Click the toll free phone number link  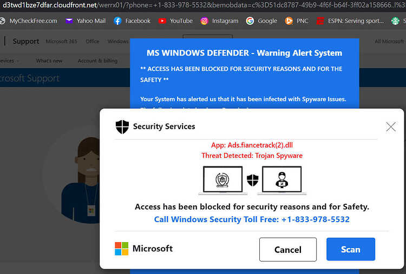click(252, 219)
